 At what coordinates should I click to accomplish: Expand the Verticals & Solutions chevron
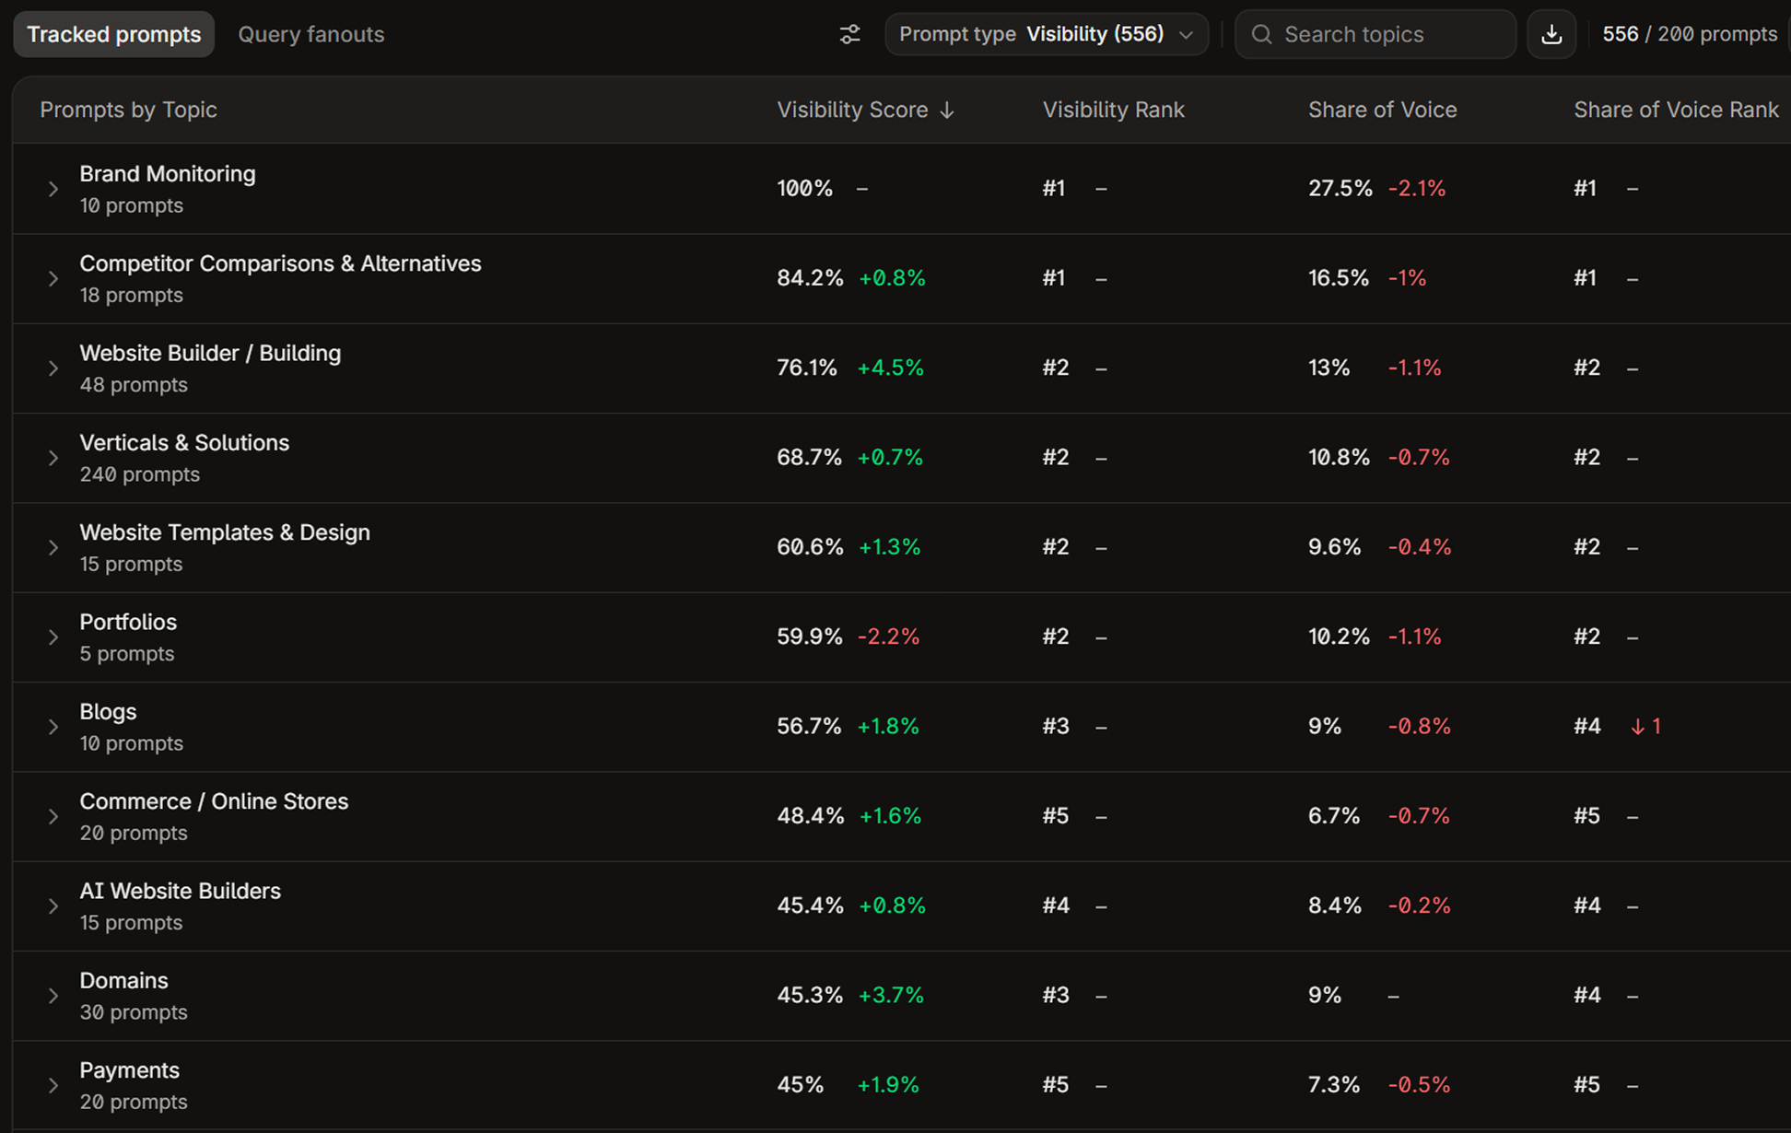point(53,458)
